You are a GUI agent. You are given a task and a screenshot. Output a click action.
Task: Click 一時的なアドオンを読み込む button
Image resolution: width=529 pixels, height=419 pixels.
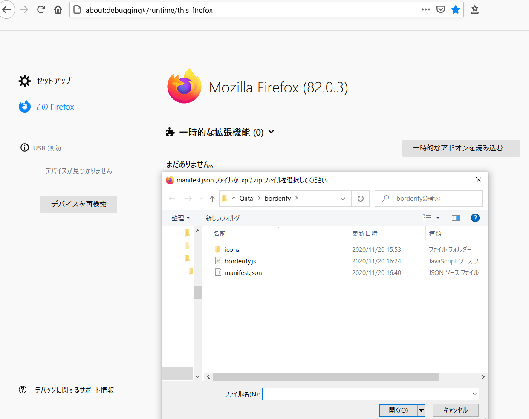pos(461,148)
